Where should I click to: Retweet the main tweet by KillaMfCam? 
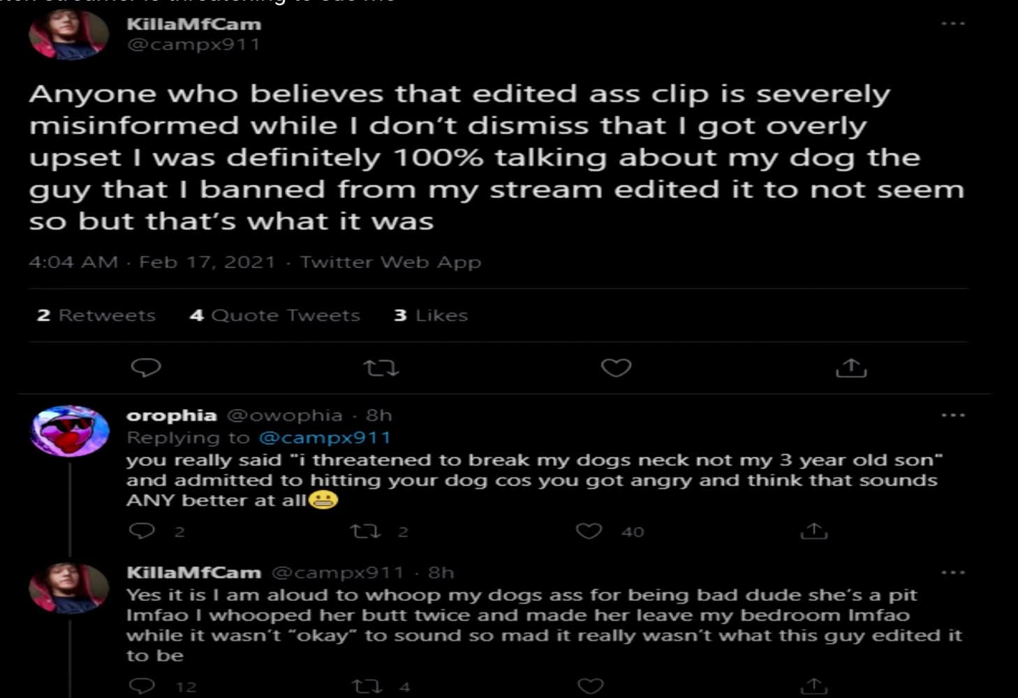tap(381, 368)
